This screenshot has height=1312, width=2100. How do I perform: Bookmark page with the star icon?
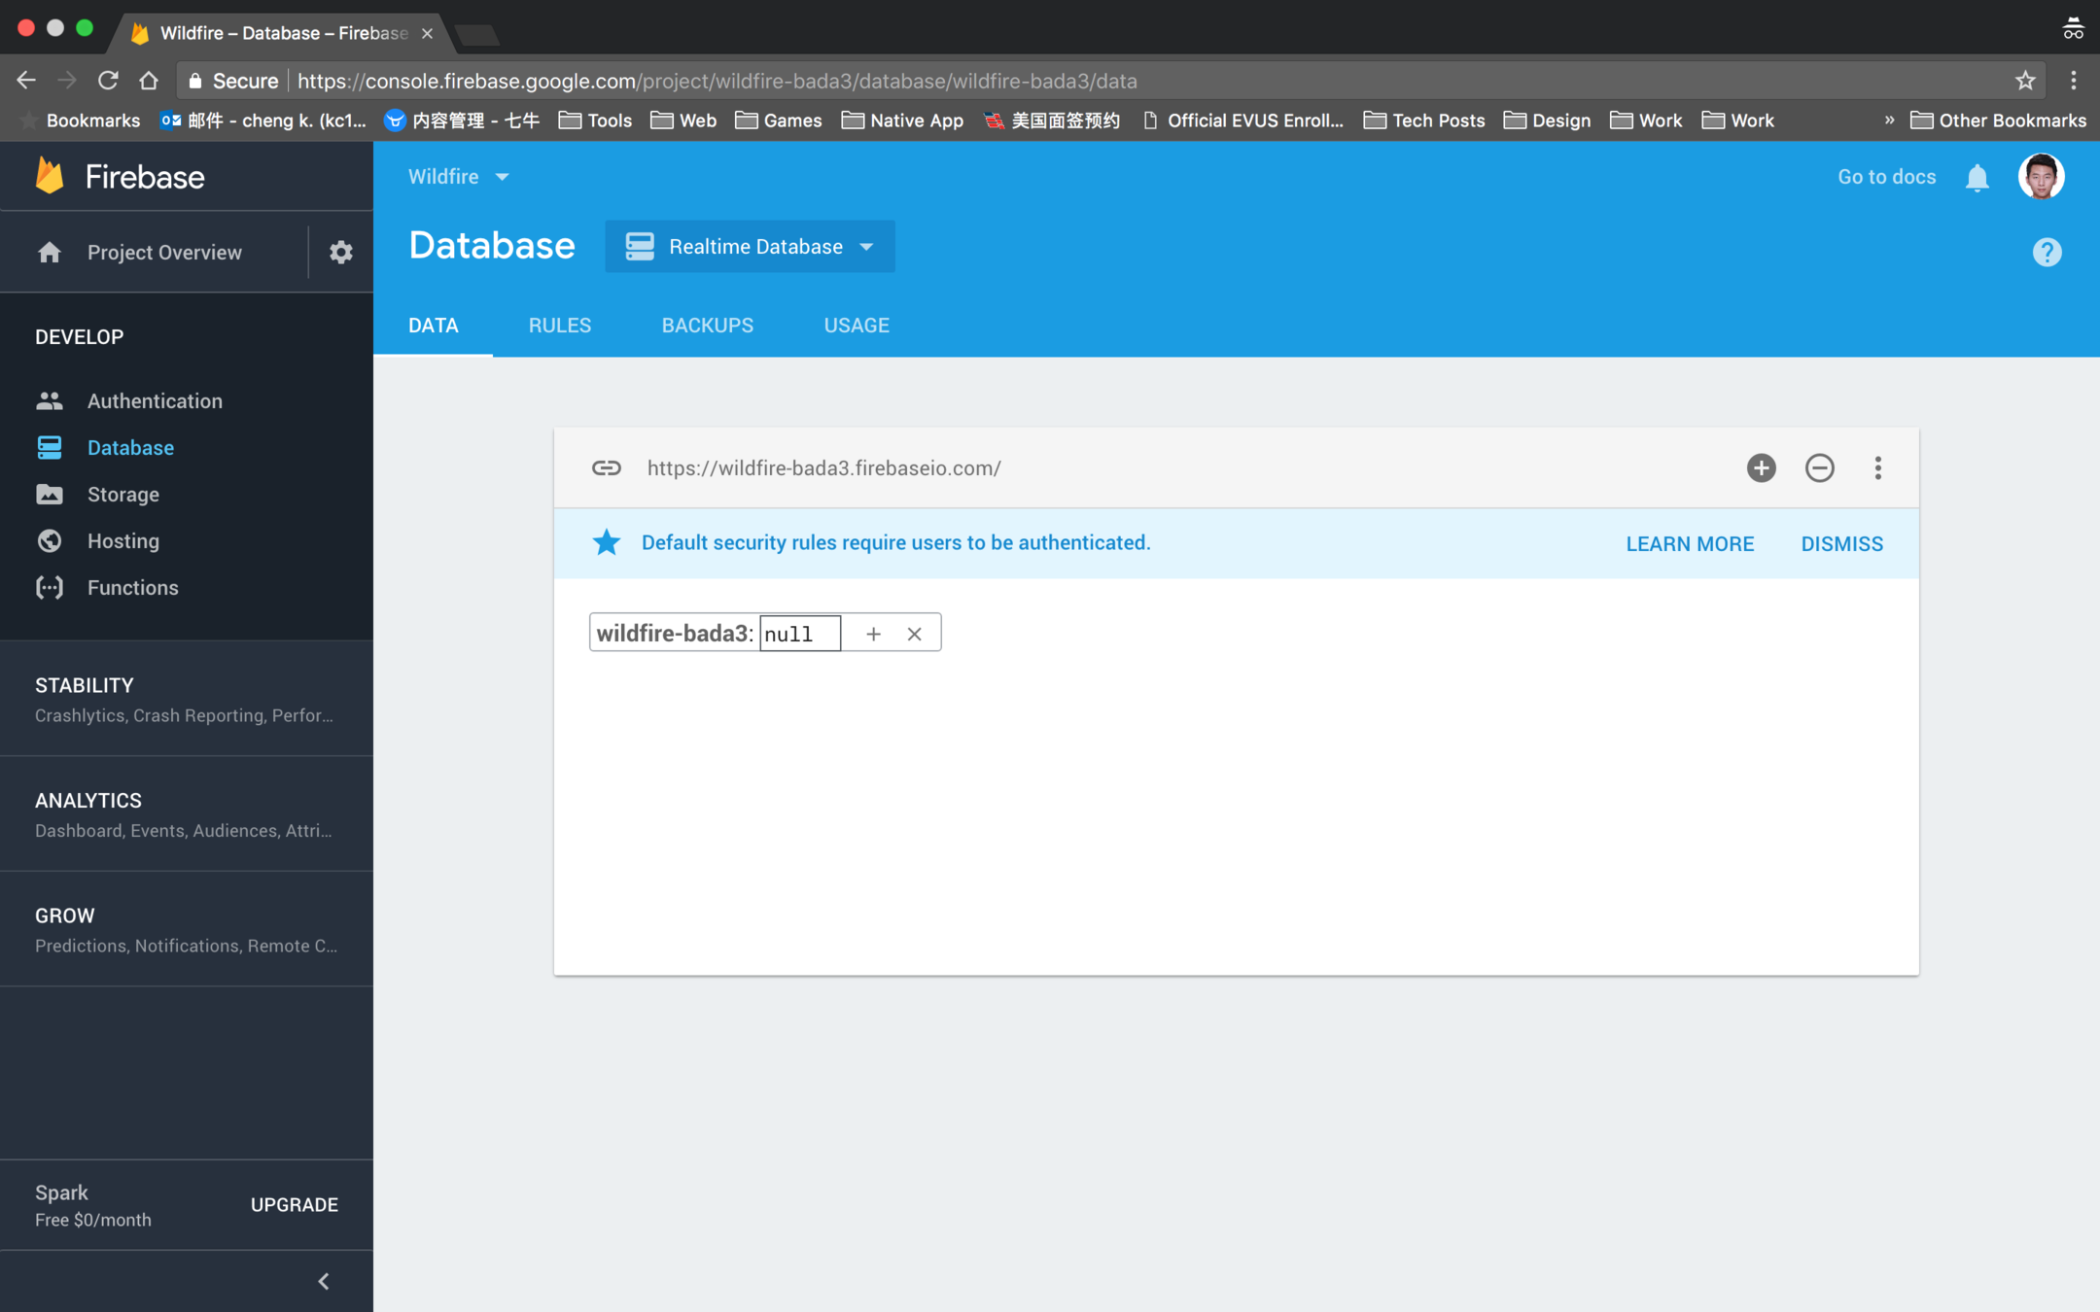pyautogui.click(x=2025, y=81)
